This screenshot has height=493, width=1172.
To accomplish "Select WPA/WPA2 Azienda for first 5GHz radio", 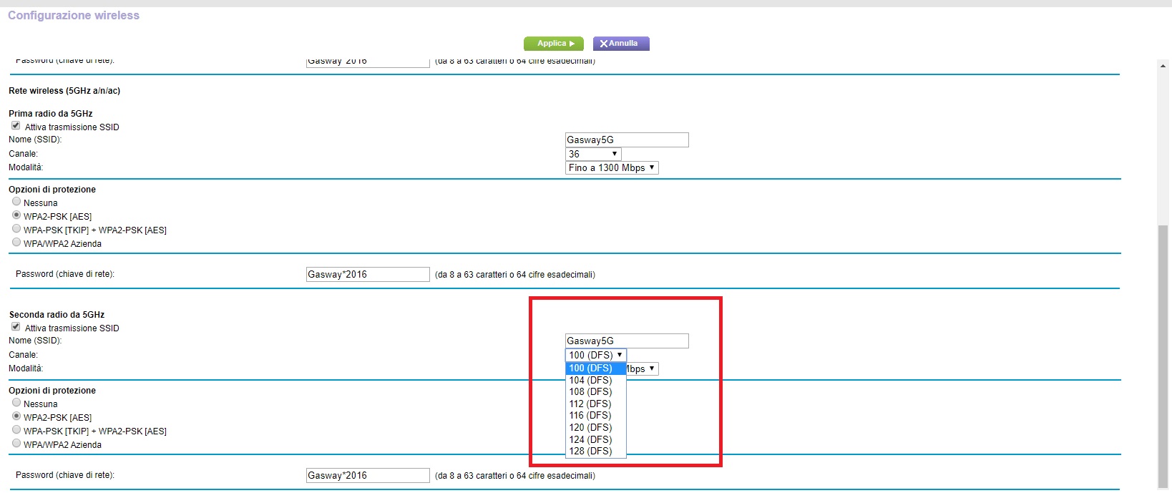I will click(x=16, y=243).
